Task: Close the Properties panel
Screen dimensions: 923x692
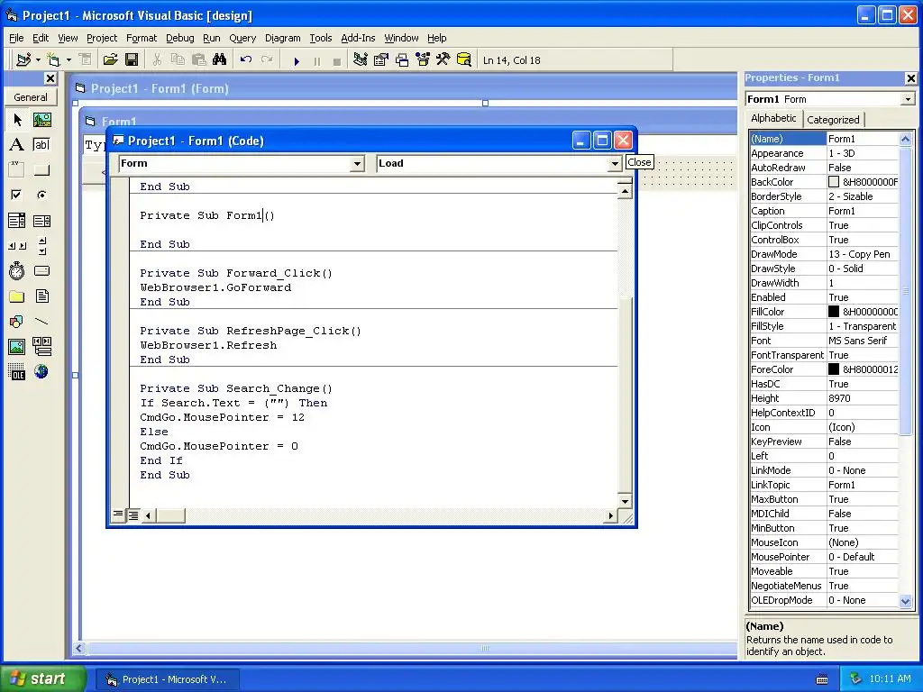Action: pyautogui.click(x=910, y=77)
